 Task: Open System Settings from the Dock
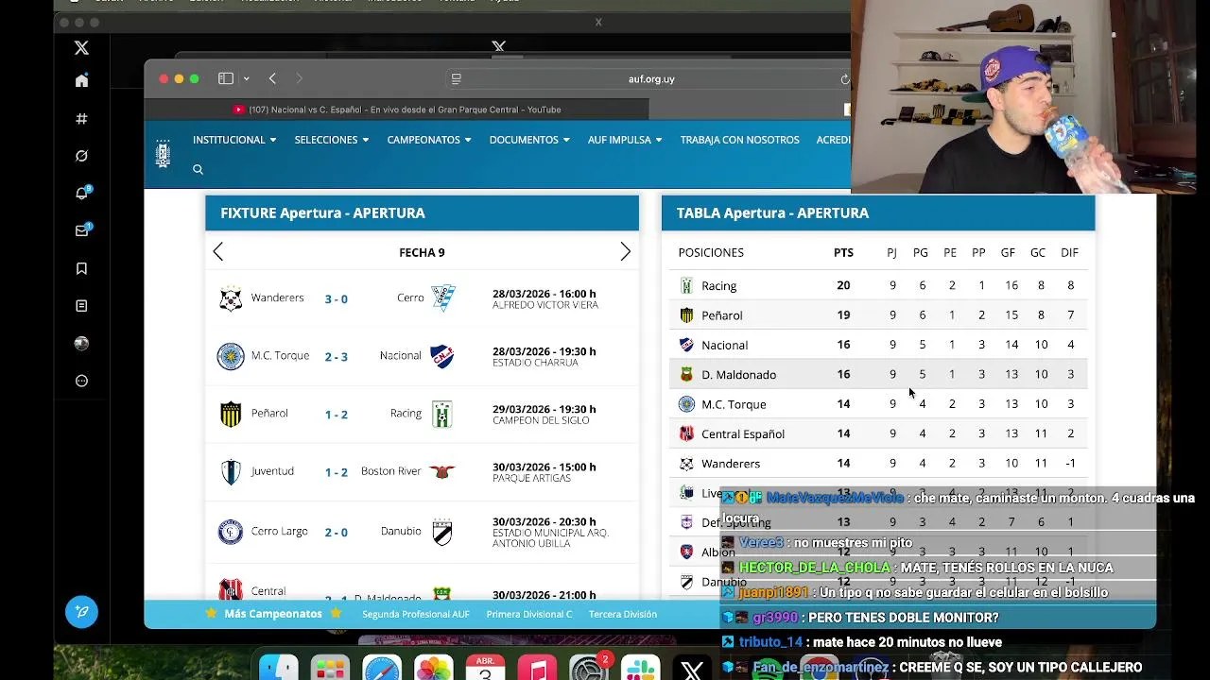coord(588,668)
